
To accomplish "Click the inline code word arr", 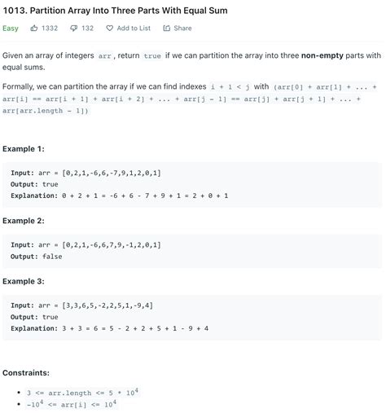I will [x=105, y=56].
